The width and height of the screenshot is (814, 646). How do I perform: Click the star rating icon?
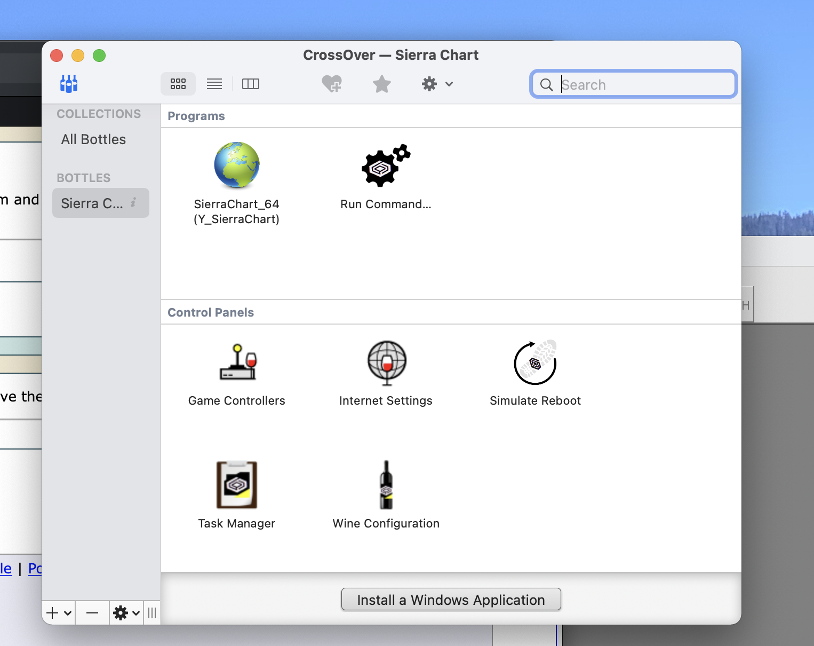tap(382, 84)
